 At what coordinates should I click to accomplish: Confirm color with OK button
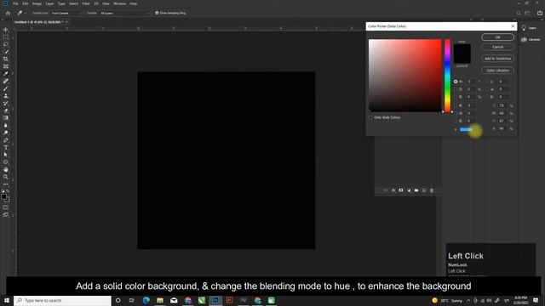coord(497,37)
